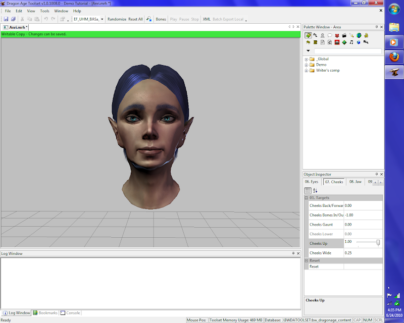Image resolution: width=404 pixels, height=323 pixels.
Task: Open the Tools menu
Action: [45, 11]
